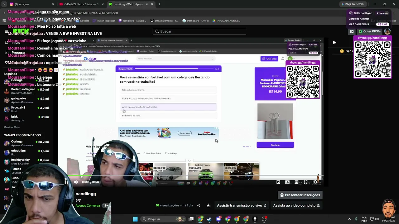Collapse the chat panel arrow icon

[334, 43]
